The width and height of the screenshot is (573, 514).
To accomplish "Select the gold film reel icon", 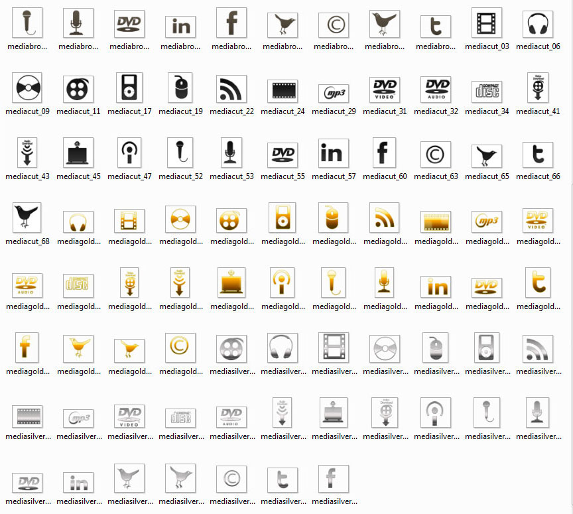I will pyautogui.click(x=231, y=221).
